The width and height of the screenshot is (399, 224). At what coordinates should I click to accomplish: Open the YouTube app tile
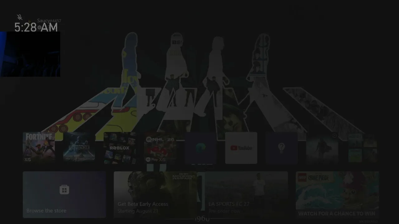241,148
